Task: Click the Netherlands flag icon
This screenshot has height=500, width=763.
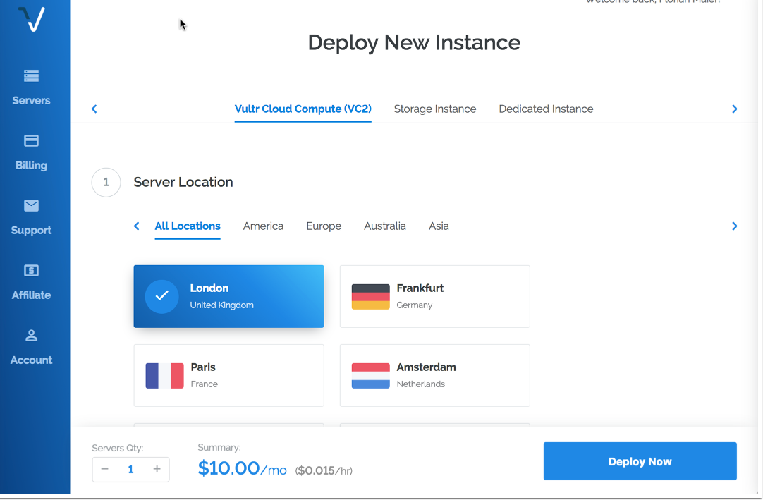Action: click(x=371, y=375)
